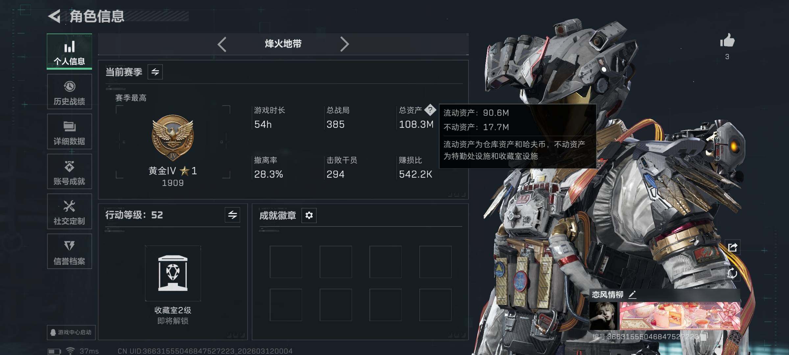The width and height of the screenshot is (789, 355).
Task: Open the 信誉档案 tab
Action: point(69,251)
